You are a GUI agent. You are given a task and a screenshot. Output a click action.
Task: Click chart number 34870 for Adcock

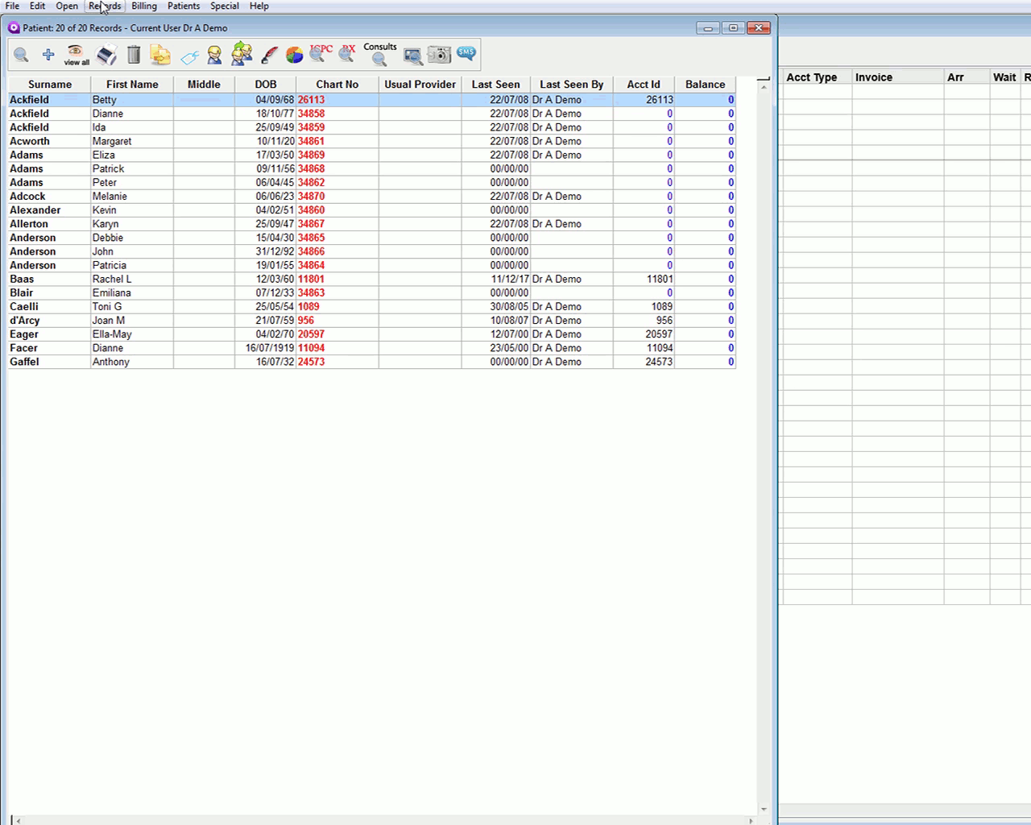312,197
